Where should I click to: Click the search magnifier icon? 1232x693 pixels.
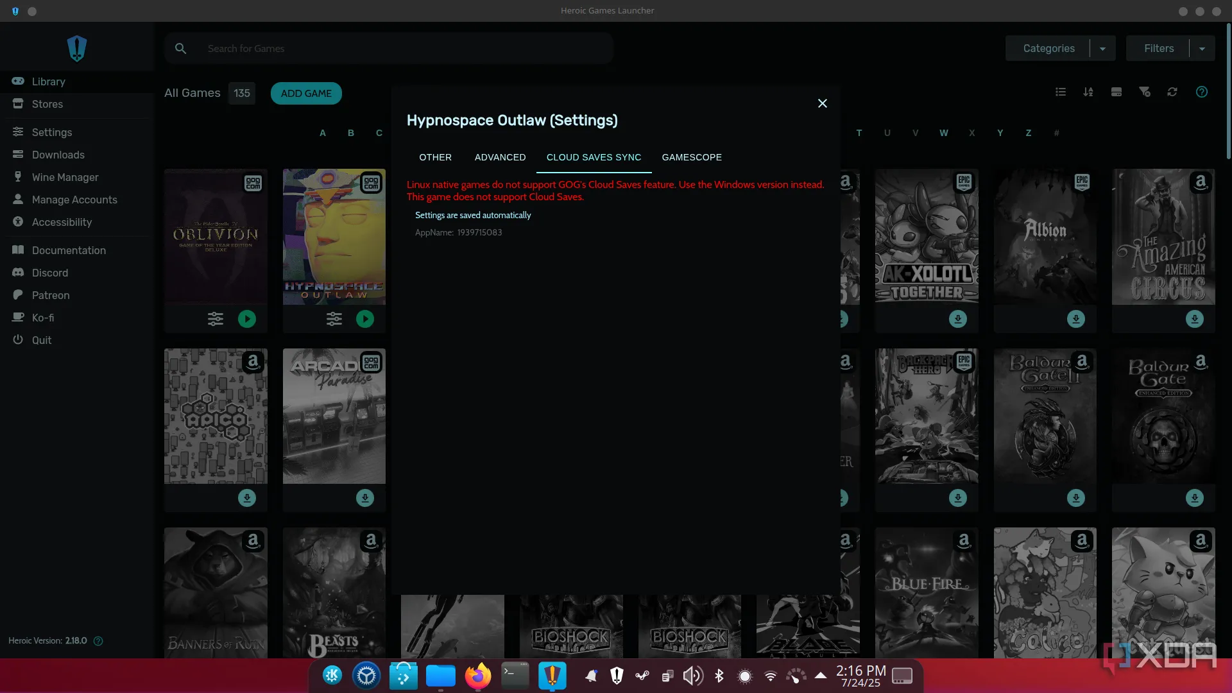181,49
